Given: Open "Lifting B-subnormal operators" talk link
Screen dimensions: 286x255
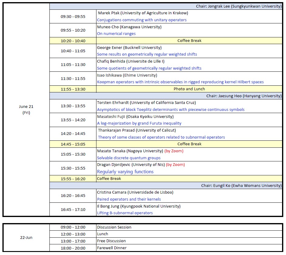Looking at the screenshot, I should click(x=125, y=213).
